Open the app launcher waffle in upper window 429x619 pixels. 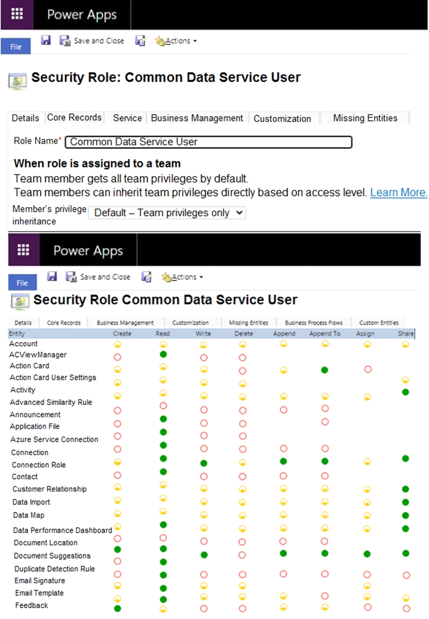click(x=17, y=14)
